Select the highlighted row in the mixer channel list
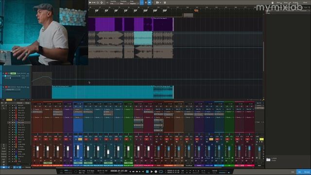Screen dimensions: 311x175 coord(19,122)
